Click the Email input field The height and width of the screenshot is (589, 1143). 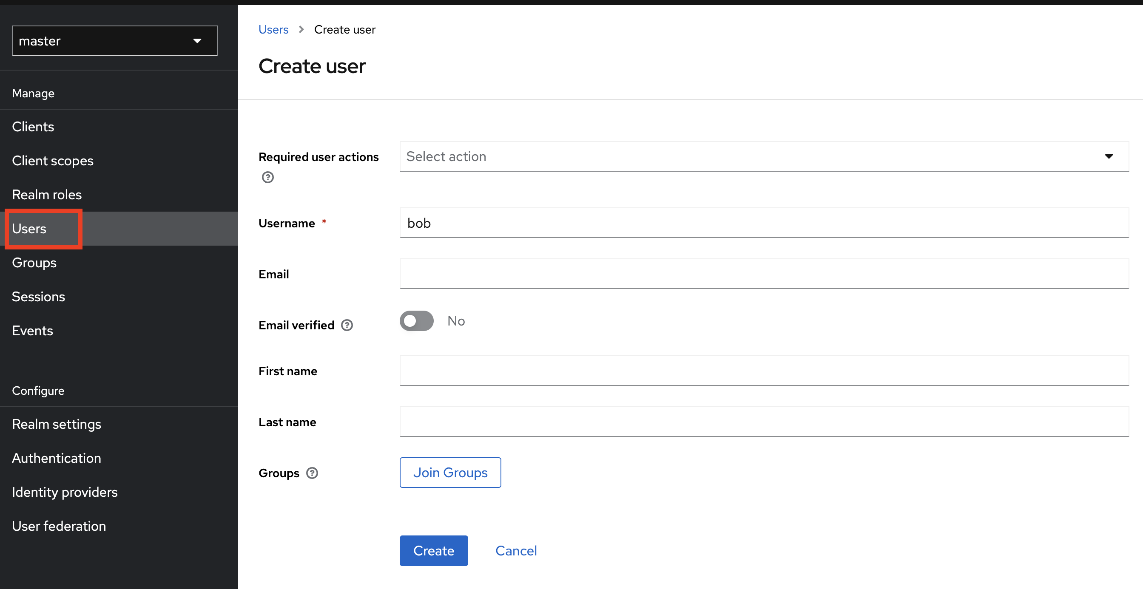click(x=763, y=274)
